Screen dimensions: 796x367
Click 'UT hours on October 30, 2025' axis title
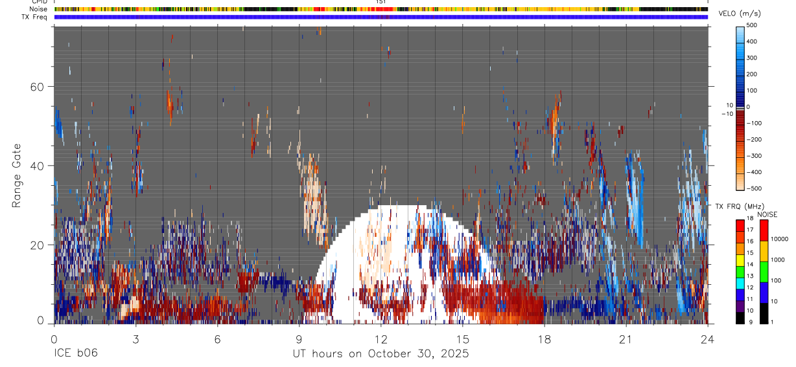(x=380, y=354)
